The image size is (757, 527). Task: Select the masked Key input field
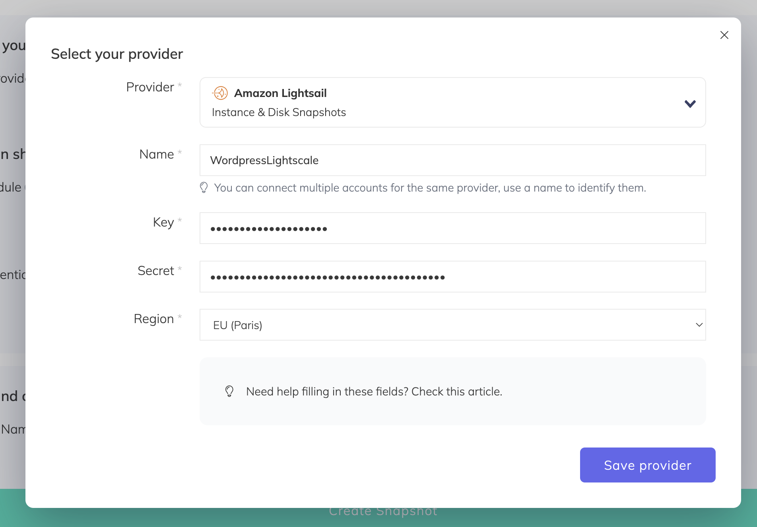[453, 228]
